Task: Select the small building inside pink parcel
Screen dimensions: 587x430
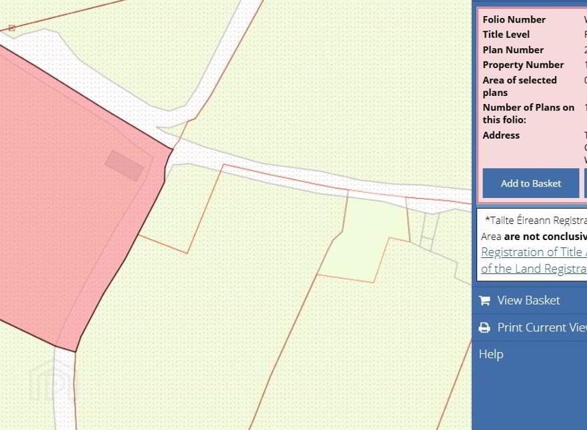Action: point(124,165)
